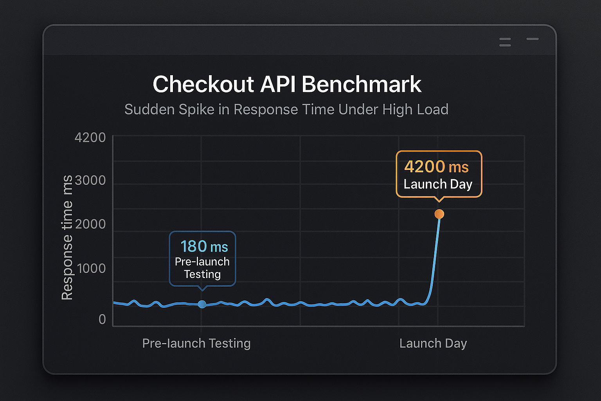Click "Launch Day" label inside orange callout
This screenshot has height=401, width=601.
pos(438,184)
